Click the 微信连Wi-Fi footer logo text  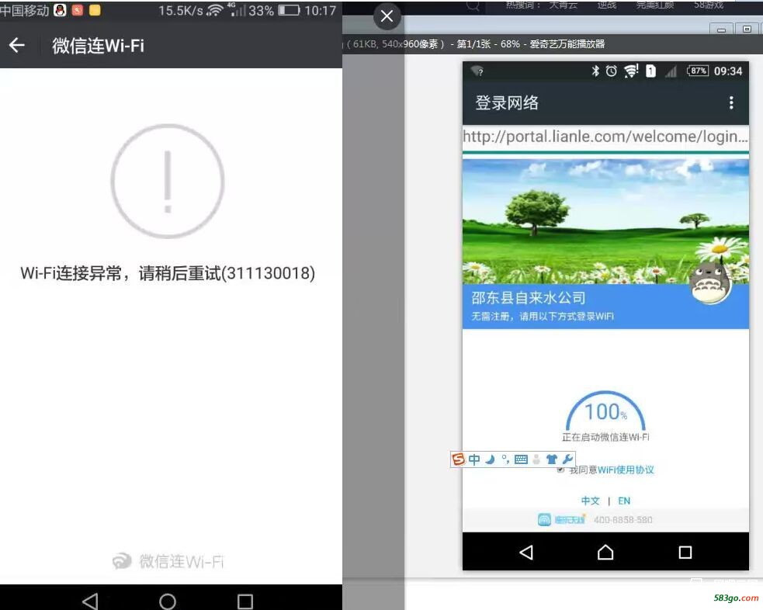coord(181,561)
